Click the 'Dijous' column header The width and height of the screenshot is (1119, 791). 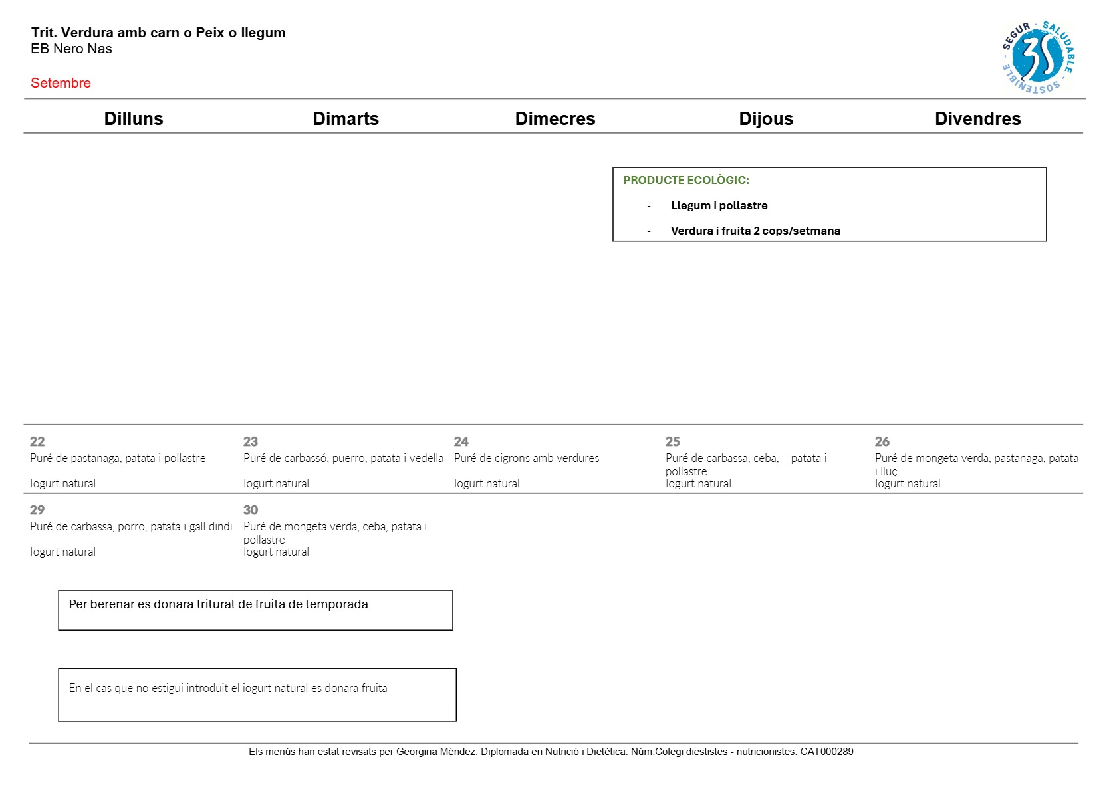pyautogui.click(x=766, y=118)
